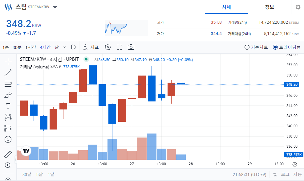Activate the zoom in tool
This screenshot has width=304, height=181.
(x=8, y=166)
